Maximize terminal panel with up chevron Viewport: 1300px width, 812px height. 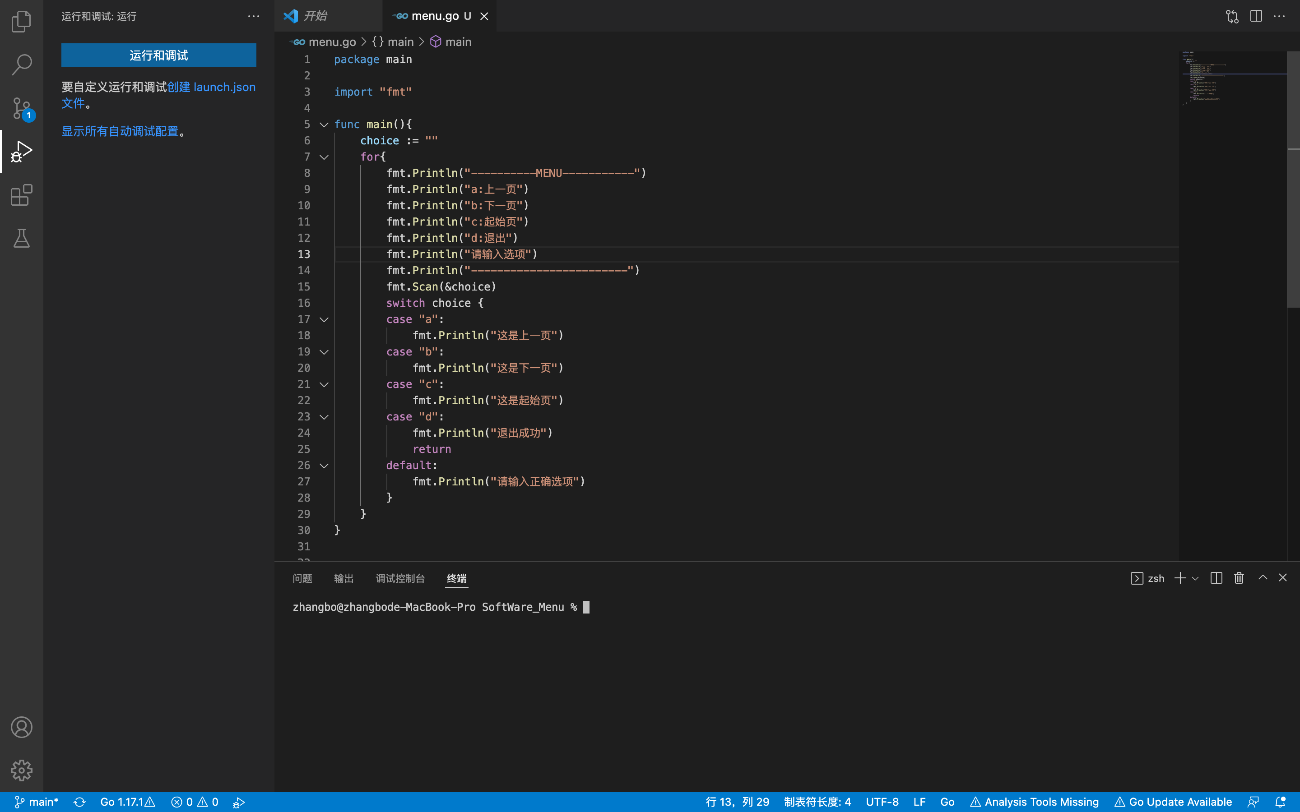click(x=1263, y=578)
